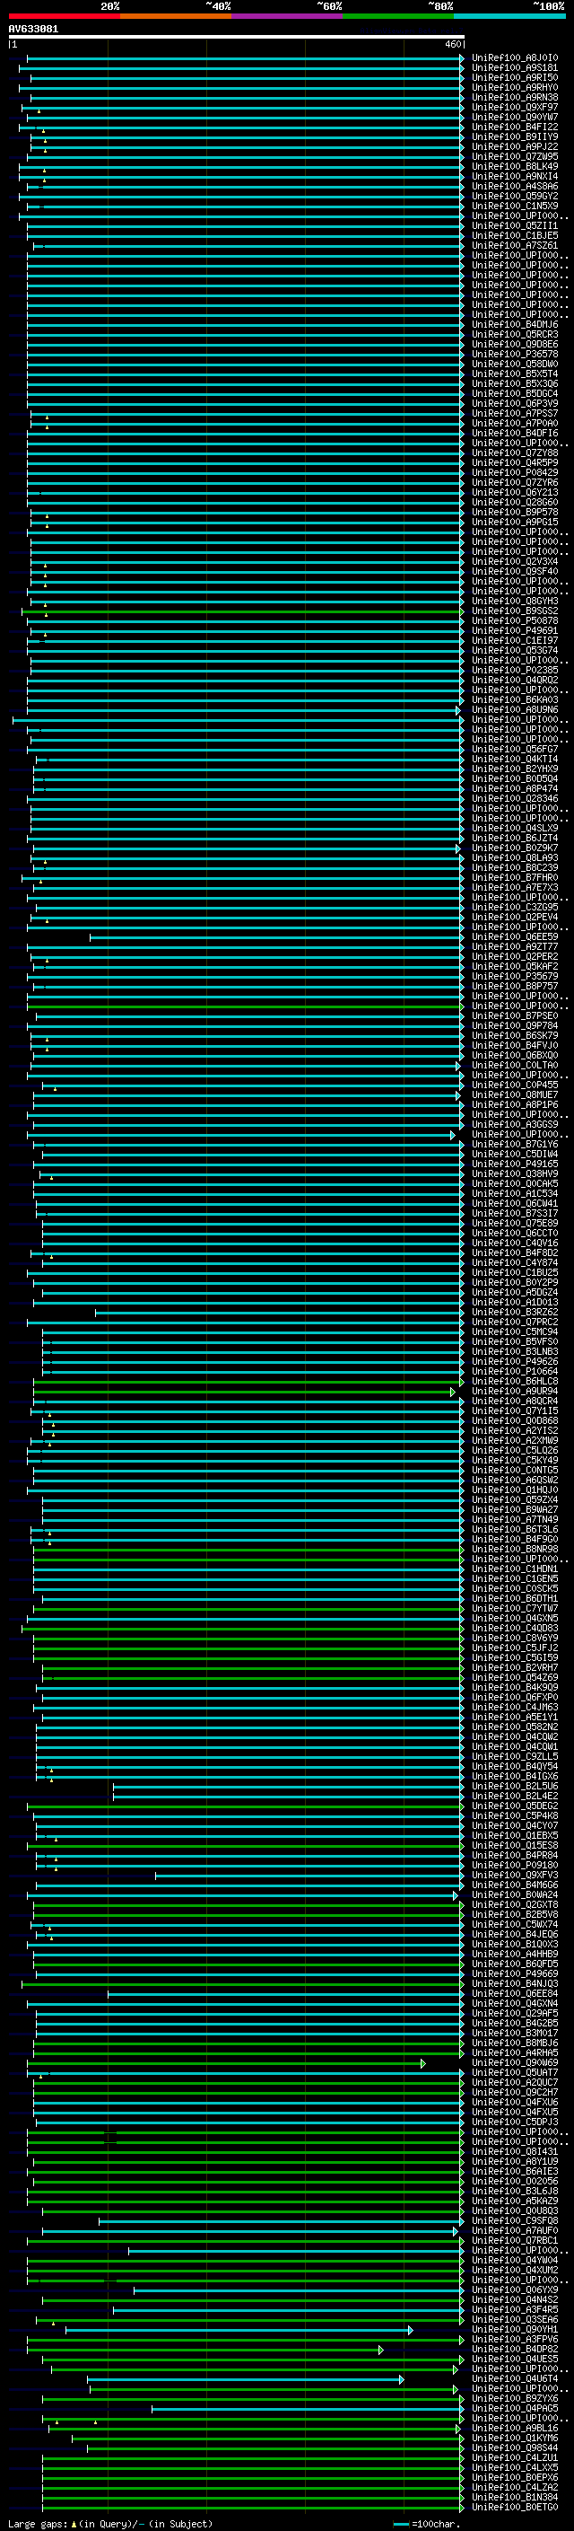Select hit label UniRef100_B1N384

click(515, 2497)
